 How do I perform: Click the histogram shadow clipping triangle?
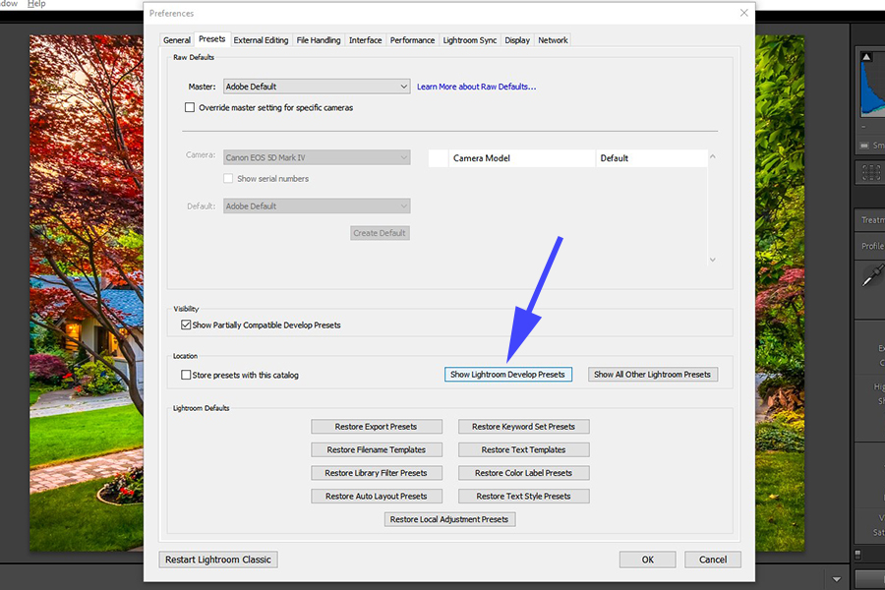[x=866, y=58]
